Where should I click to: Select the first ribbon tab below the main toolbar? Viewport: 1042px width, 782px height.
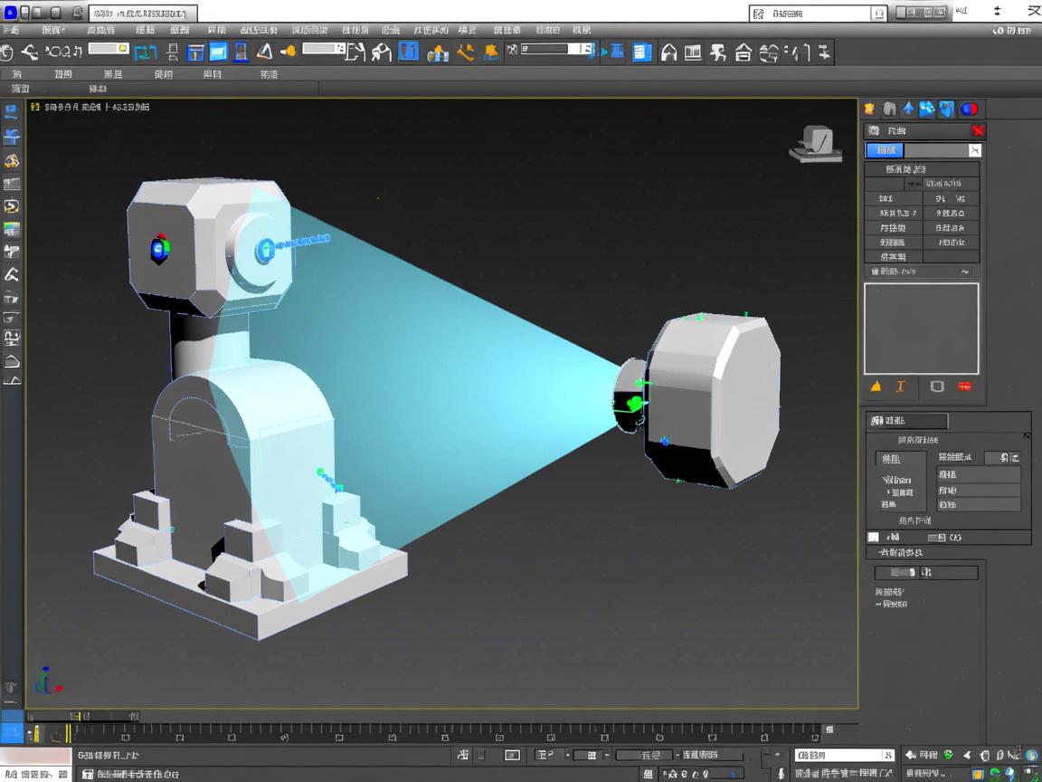coord(16,74)
